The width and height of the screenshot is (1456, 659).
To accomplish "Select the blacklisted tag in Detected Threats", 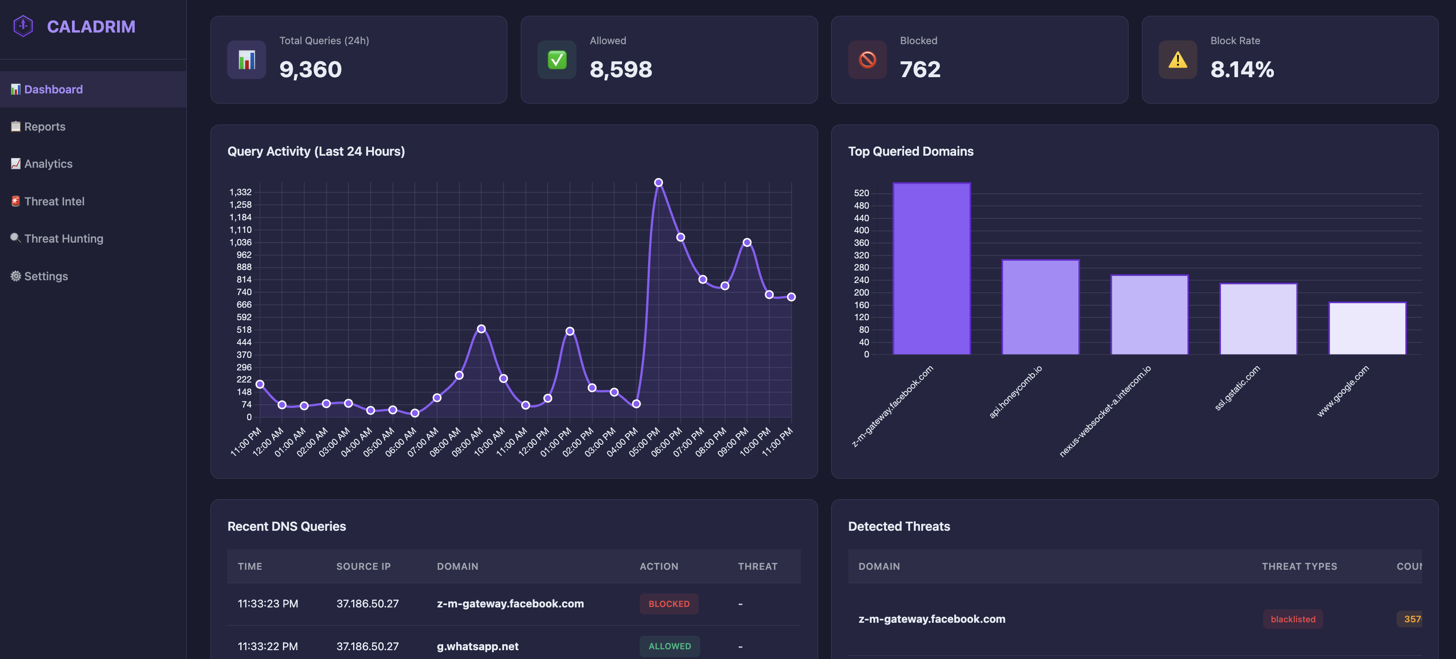I will tap(1292, 619).
